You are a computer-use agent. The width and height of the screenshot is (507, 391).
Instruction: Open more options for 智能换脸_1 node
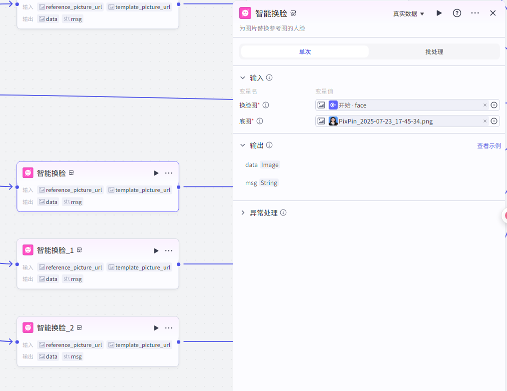[x=169, y=250]
